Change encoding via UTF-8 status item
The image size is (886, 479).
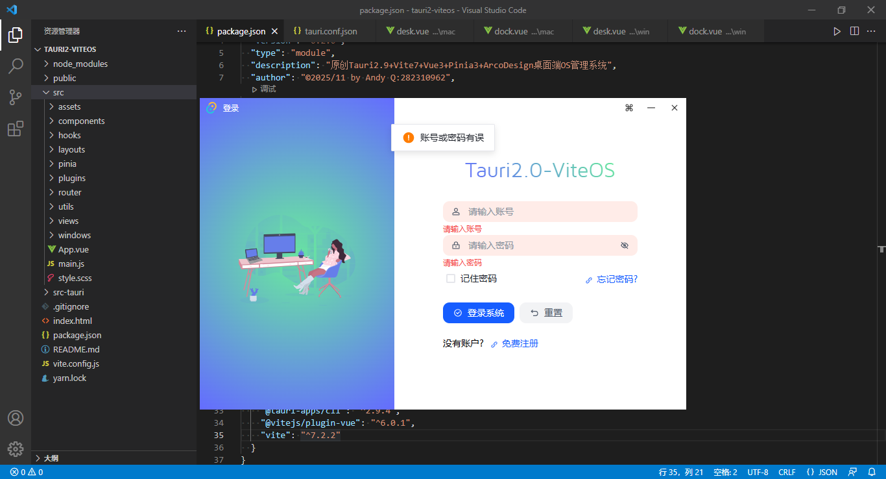point(758,473)
